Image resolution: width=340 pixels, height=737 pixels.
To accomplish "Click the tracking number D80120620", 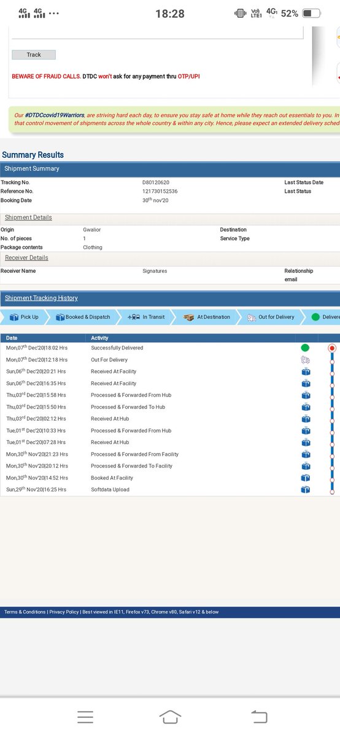I will point(156,182).
